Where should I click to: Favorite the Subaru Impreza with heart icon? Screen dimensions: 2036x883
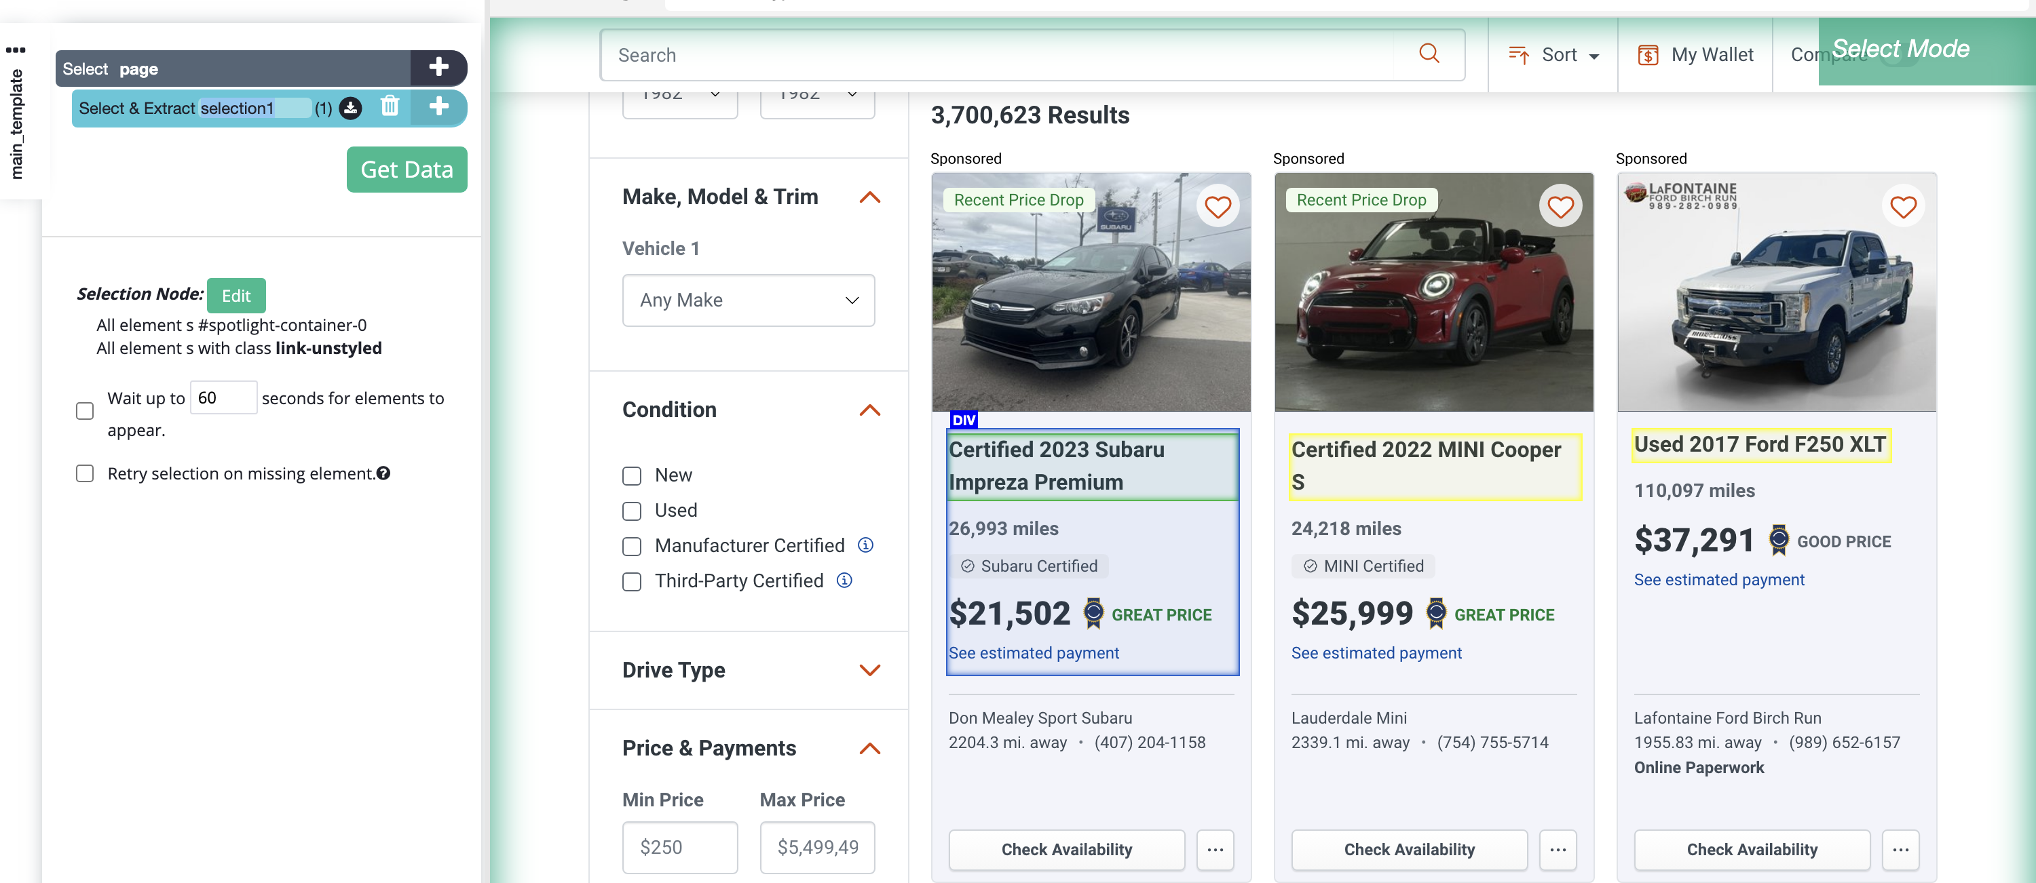click(1217, 207)
